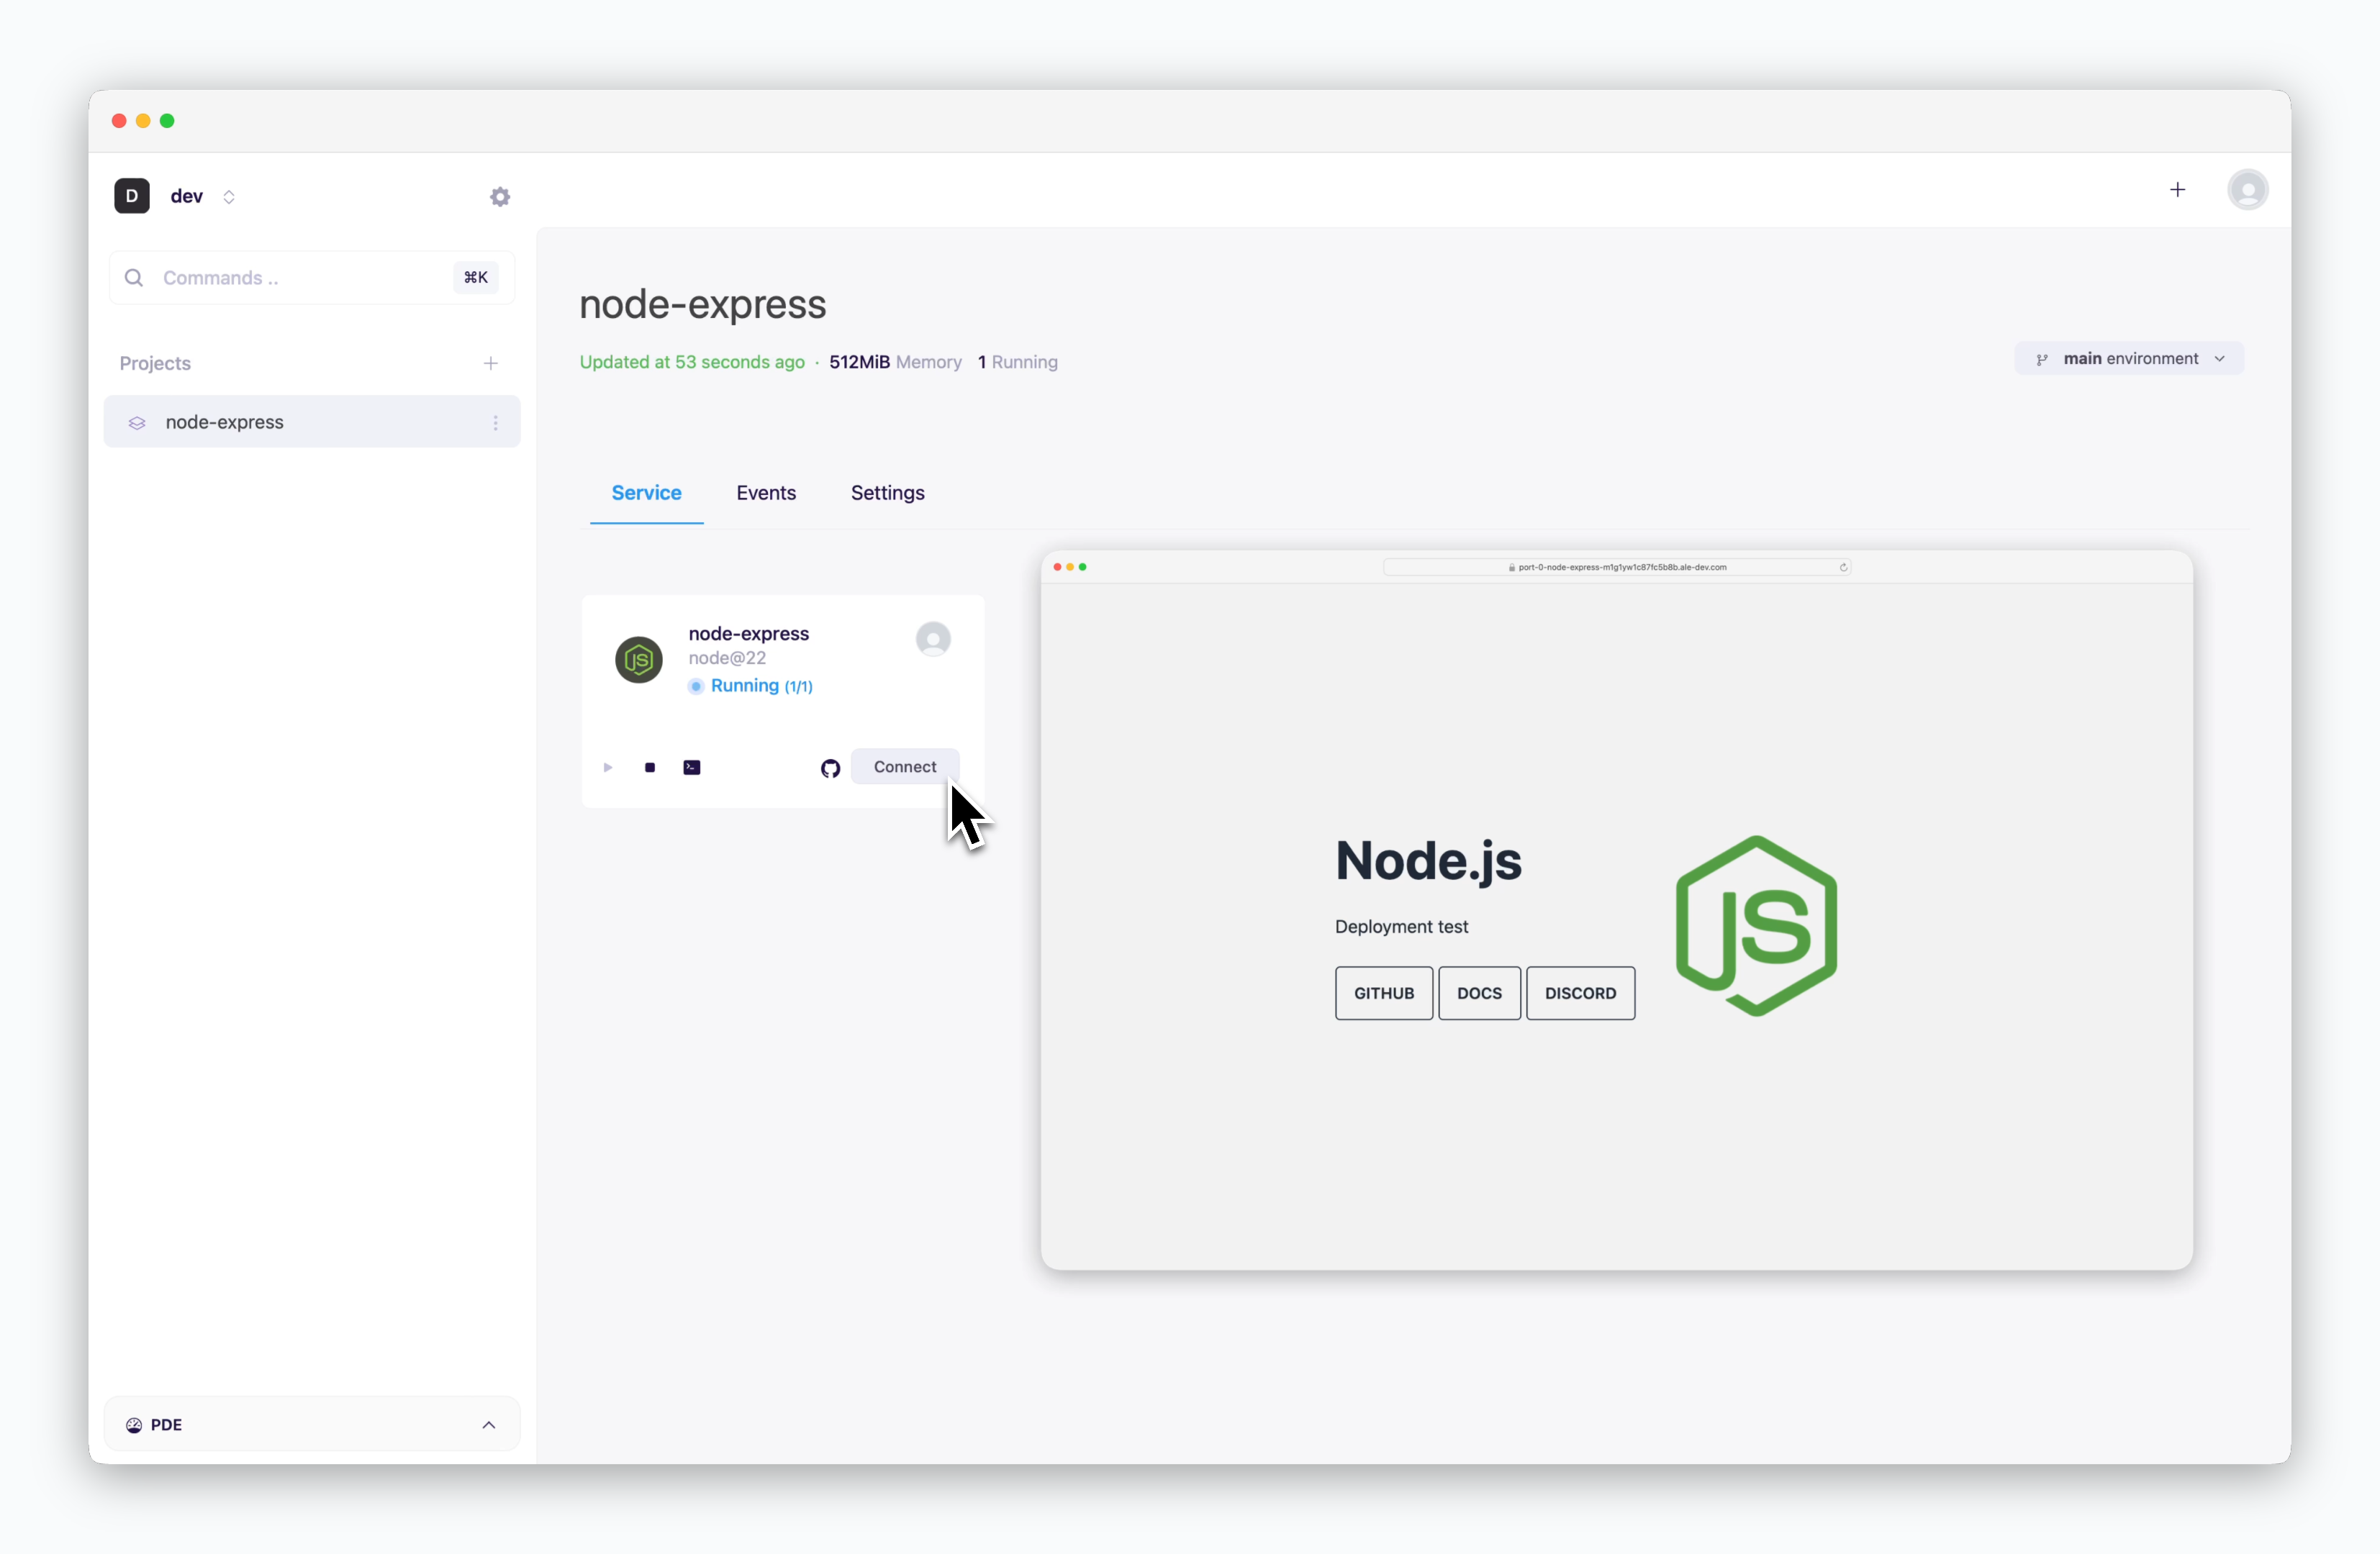
Task: Click the Node.js logo on service card
Action: (x=638, y=660)
